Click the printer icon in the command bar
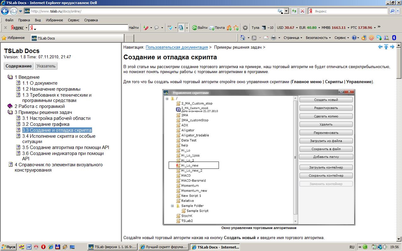Screen dimensions: 402x251 point(273,38)
